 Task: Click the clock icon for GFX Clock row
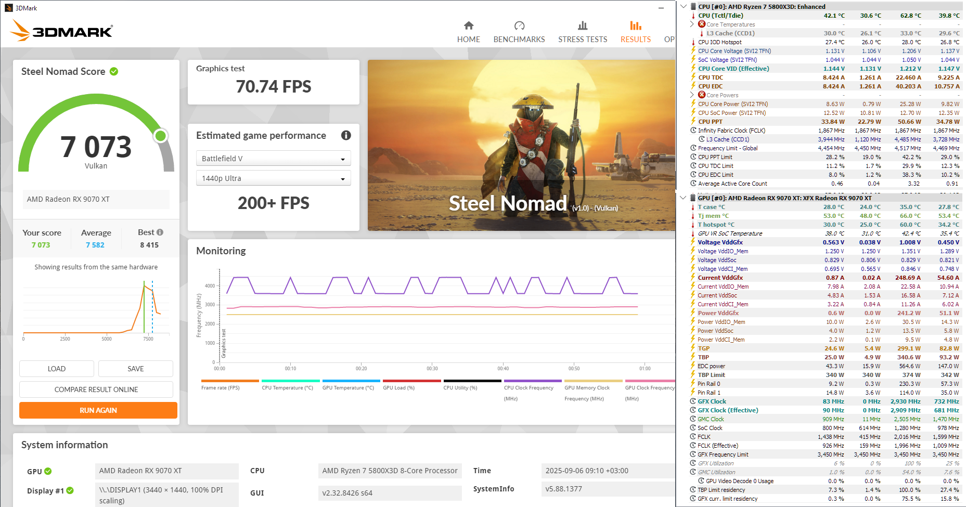click(x=693, y=401)
